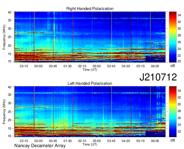Click the 03:45 tick label on top plot

pos(111,66)
